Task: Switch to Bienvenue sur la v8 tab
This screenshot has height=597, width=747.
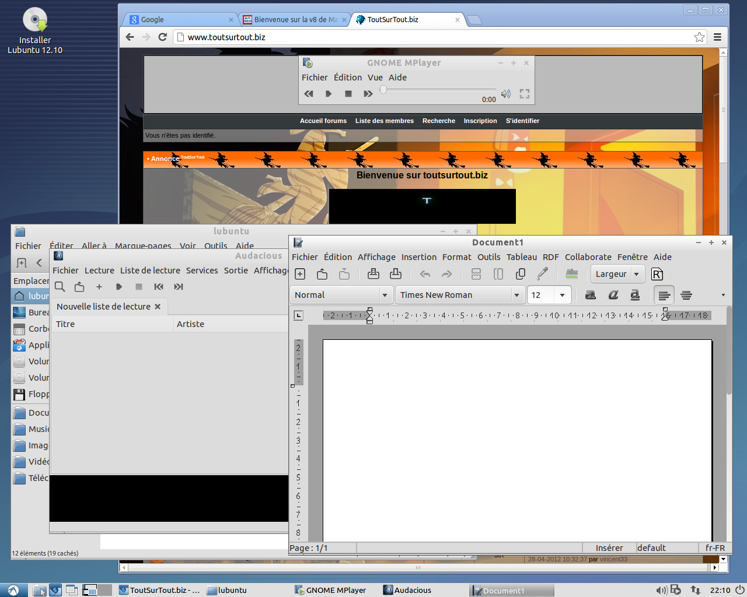Action: click(x=296, y=19)
